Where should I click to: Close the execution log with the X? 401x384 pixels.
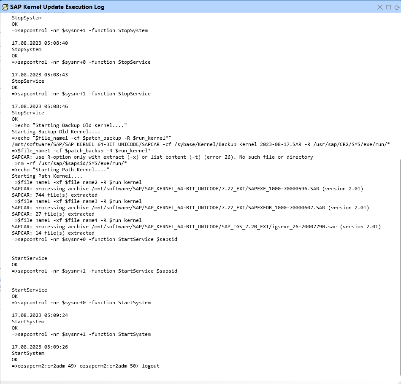(x=380, y=7)
